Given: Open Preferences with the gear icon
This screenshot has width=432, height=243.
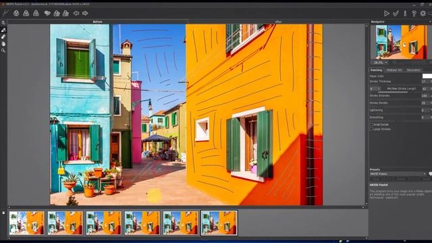Looking at the screenshot, I should (x=423, y=13).
